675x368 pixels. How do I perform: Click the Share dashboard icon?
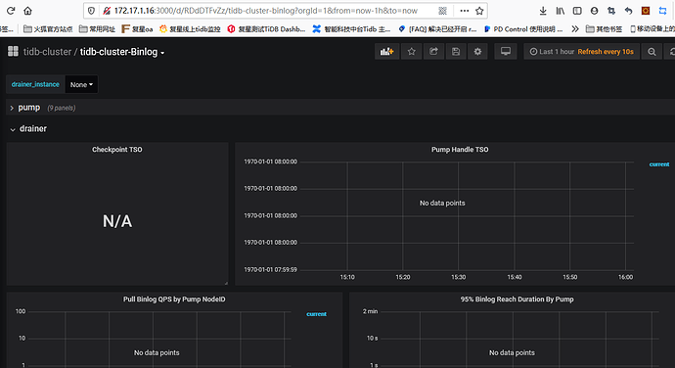(x=433, y=52)
